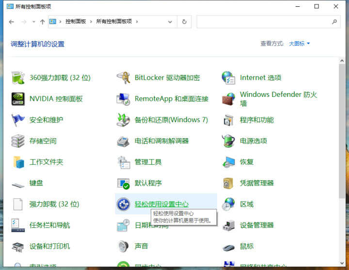Click the Windows Defender 防火墙 brick icon
This screenshot has width=349, height=270.
click(x=228, y=99)
